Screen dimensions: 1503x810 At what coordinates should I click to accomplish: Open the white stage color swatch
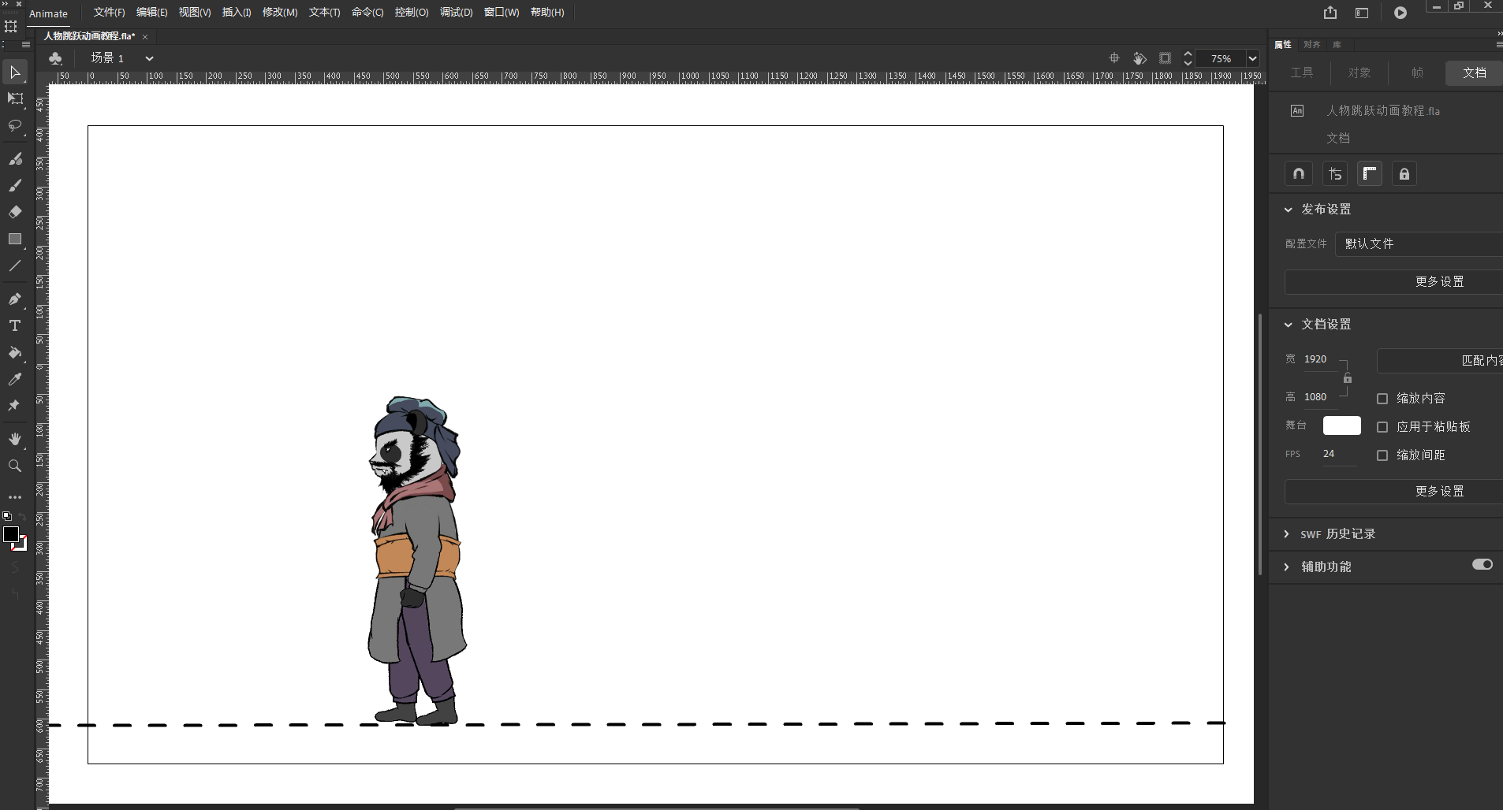pos(1341,425)
